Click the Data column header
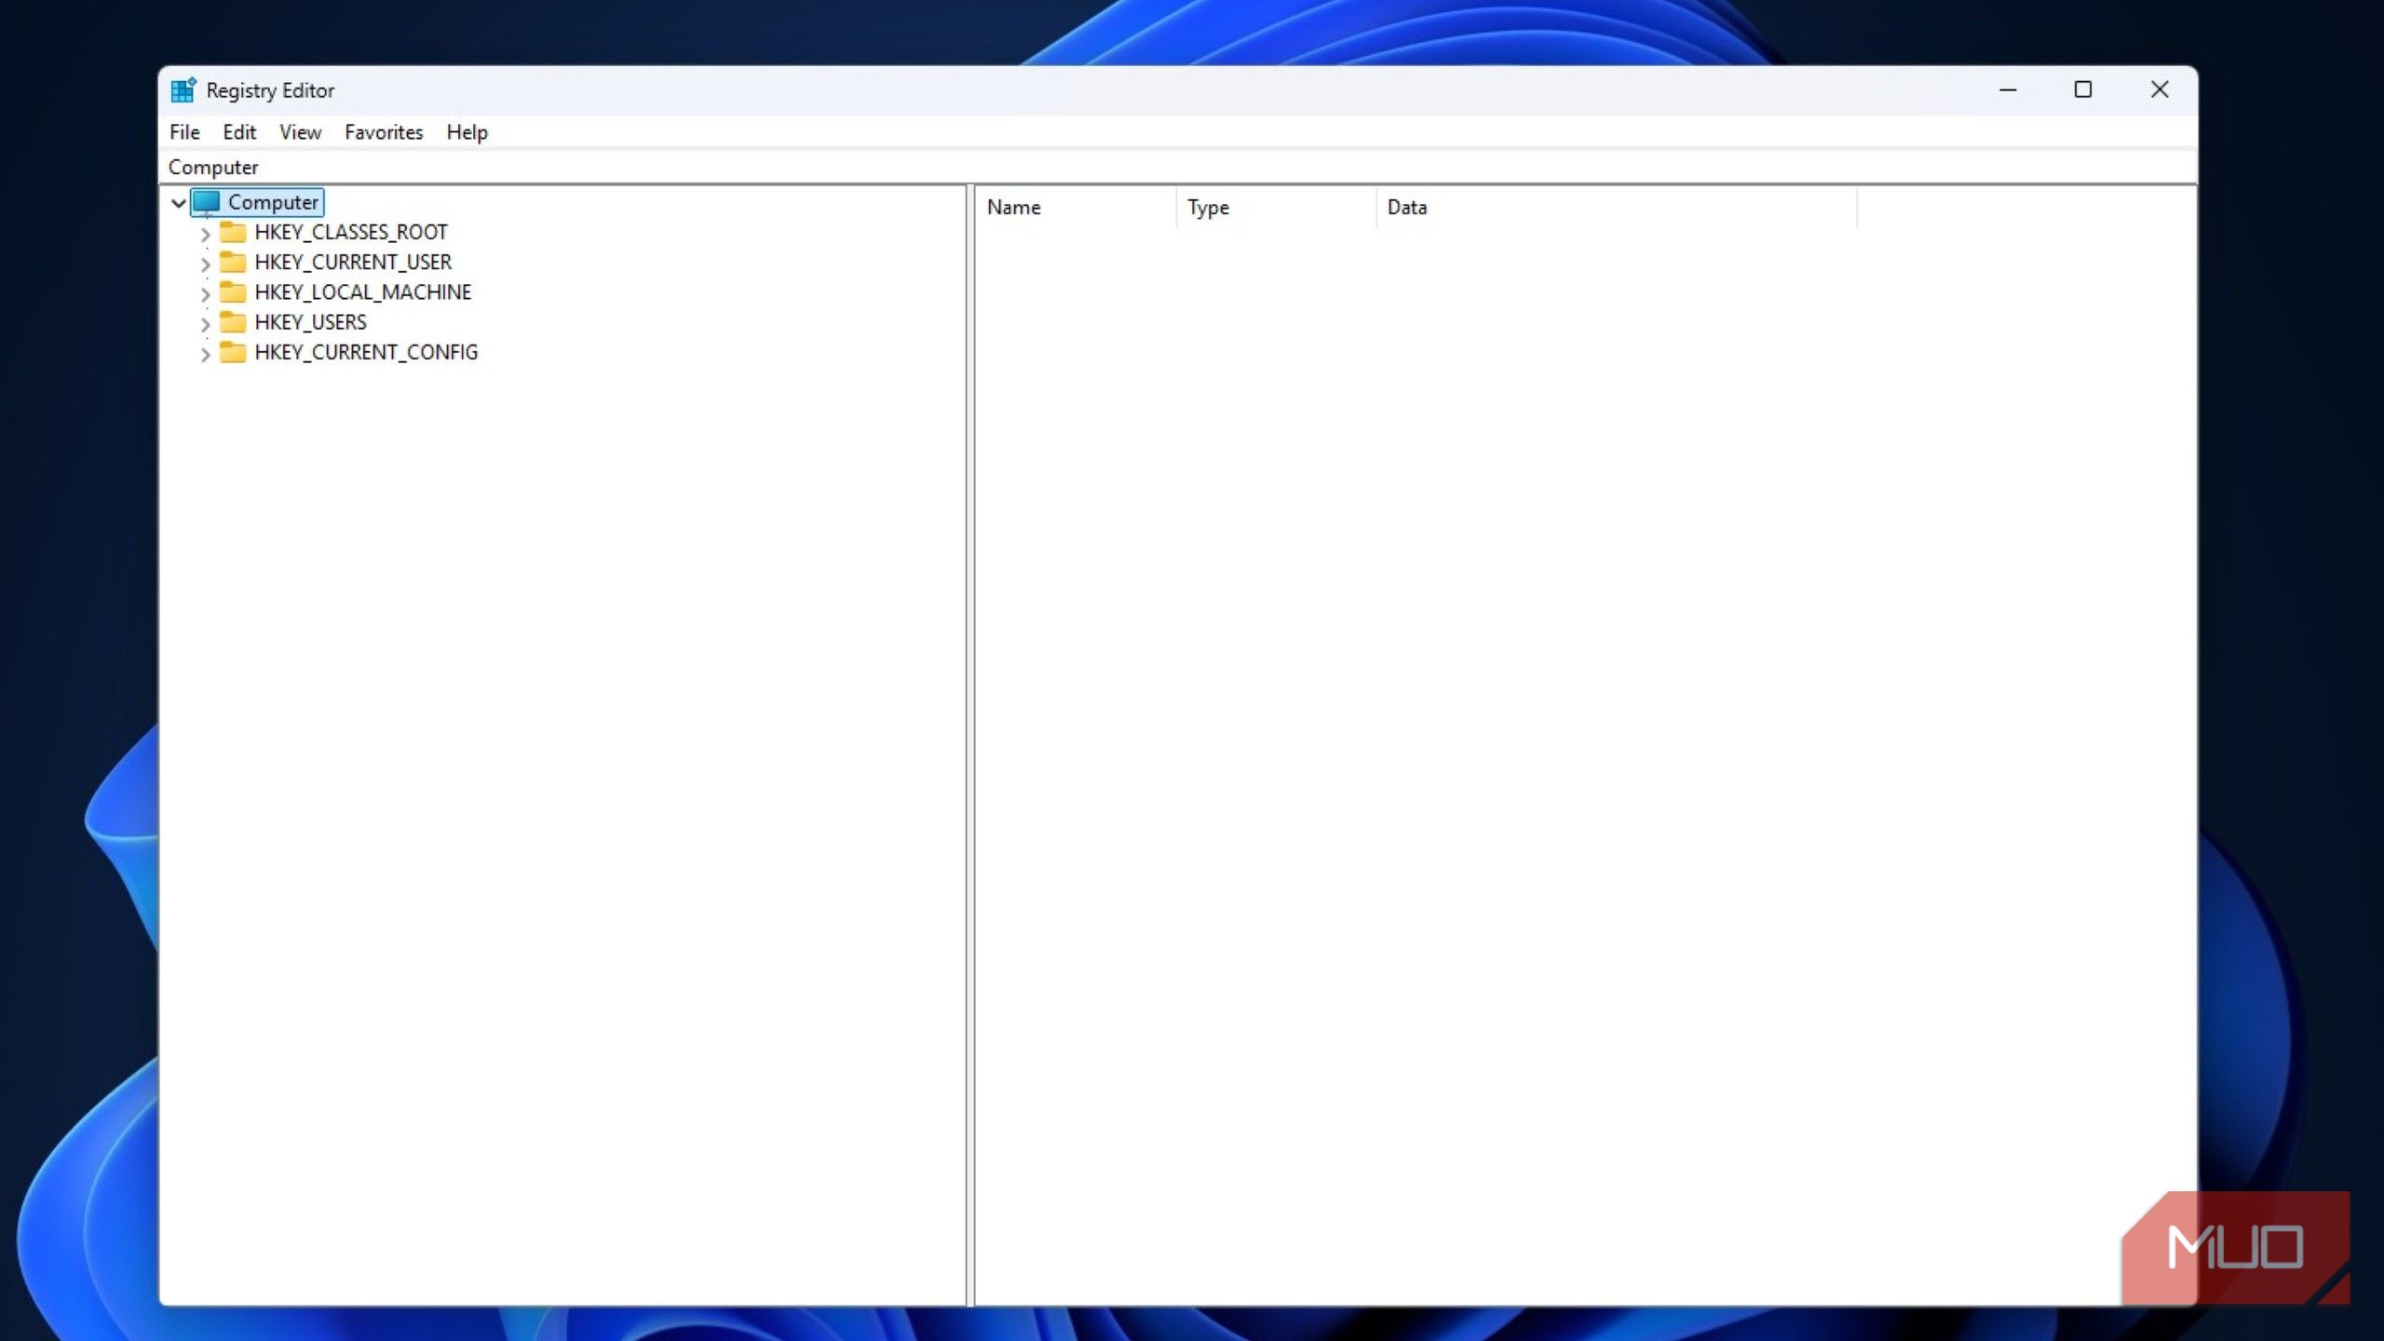Viewport: 2384px width, 1341px height. (1617, 207)
